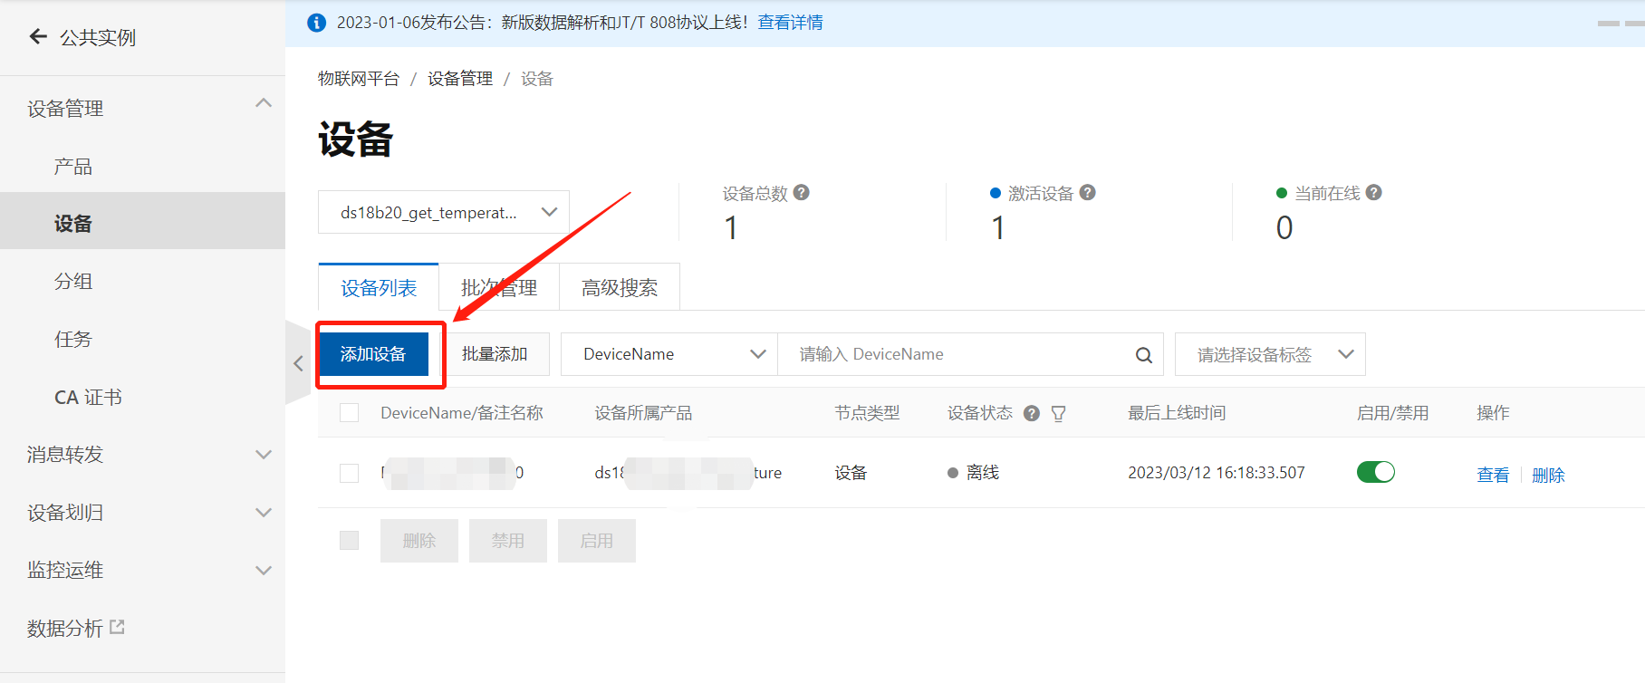Click the info icon in the announcement banner
Viewport: 1645px width, 683px height.
pos(316,23)
